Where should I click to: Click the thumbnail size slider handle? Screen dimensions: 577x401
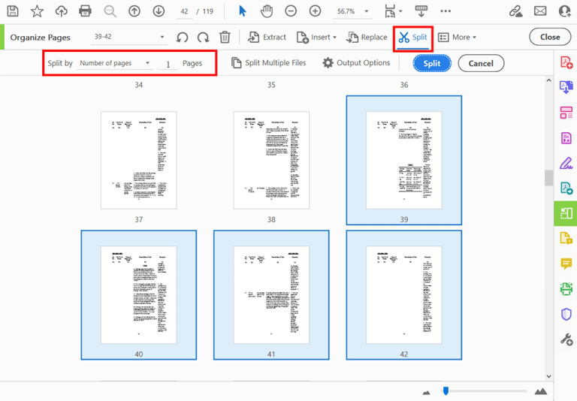coord(446,390)
